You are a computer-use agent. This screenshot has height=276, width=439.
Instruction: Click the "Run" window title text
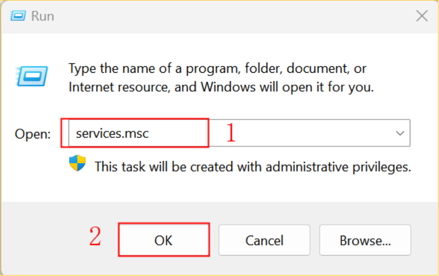point(43,16)
